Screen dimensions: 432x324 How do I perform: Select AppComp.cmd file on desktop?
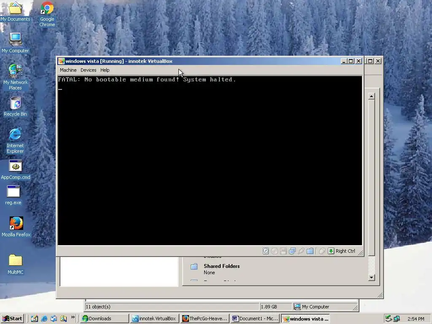16,170
